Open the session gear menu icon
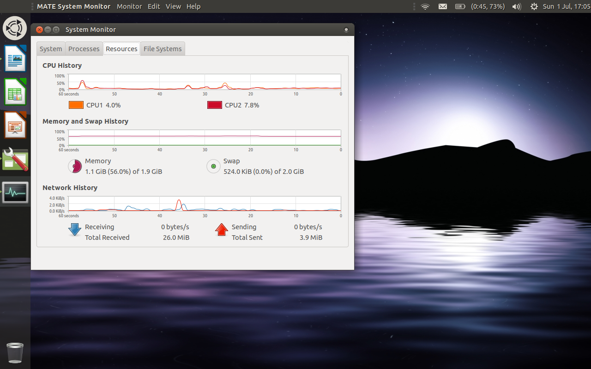The width and height of the screenshot is (591, 369). (534, 6)
